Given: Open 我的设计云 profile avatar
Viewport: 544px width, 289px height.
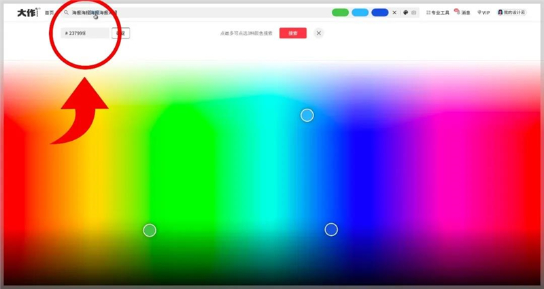Looking at the screenshot, I should pyautogui.click(x=500, y=12).
